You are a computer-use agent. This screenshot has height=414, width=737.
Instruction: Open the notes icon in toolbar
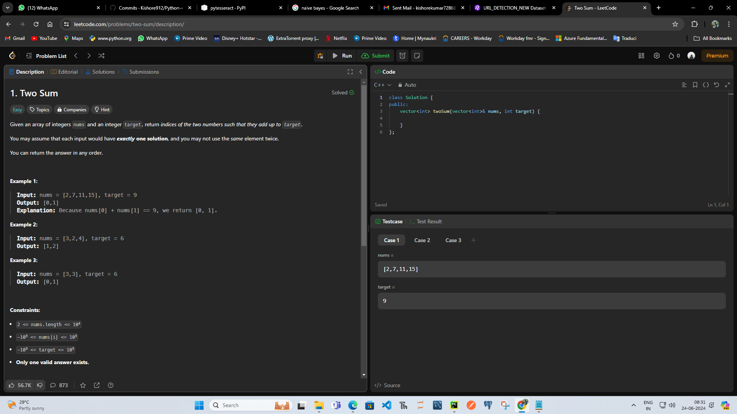pyautogui.click(x=417, y=56)
